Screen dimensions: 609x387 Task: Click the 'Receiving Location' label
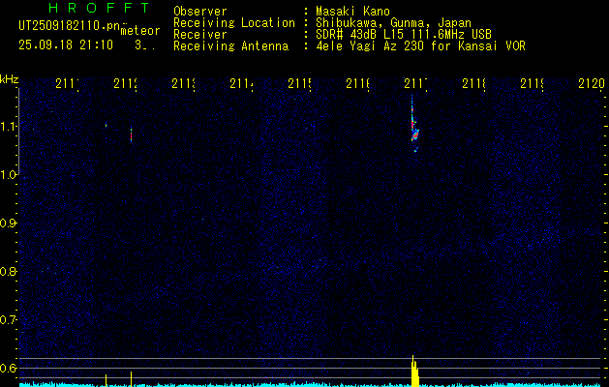[234, 23]
